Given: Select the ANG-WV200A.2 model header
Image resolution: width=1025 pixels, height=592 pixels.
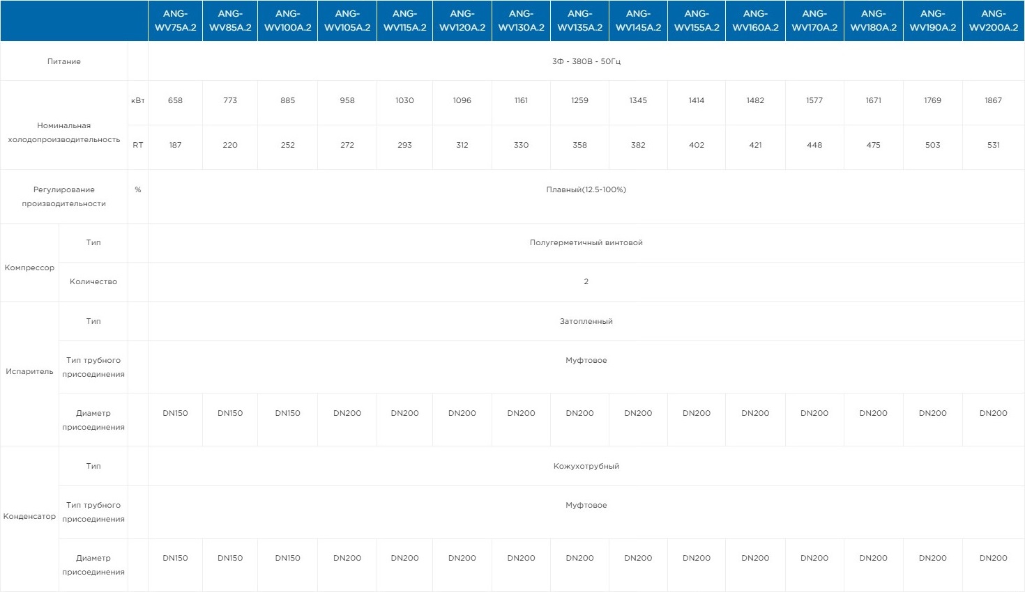Looking at the screenshot, I should click(x=993, y=21).
